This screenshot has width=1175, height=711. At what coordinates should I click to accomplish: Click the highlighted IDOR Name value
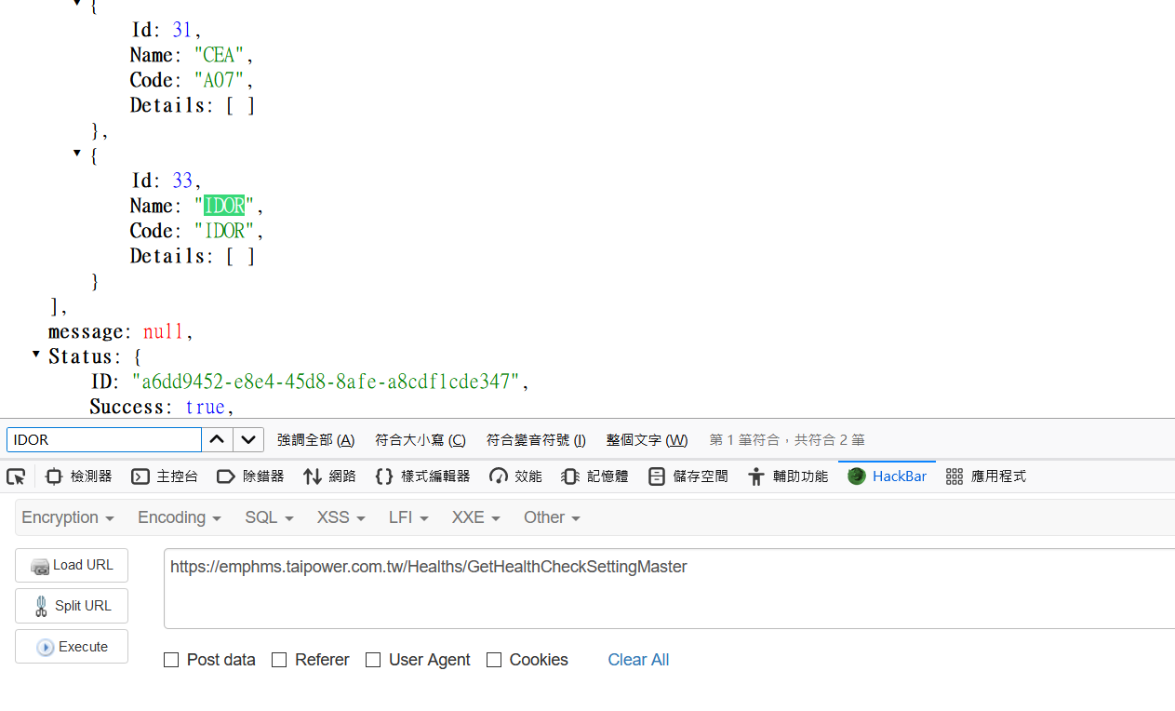(x=225, y=206)
